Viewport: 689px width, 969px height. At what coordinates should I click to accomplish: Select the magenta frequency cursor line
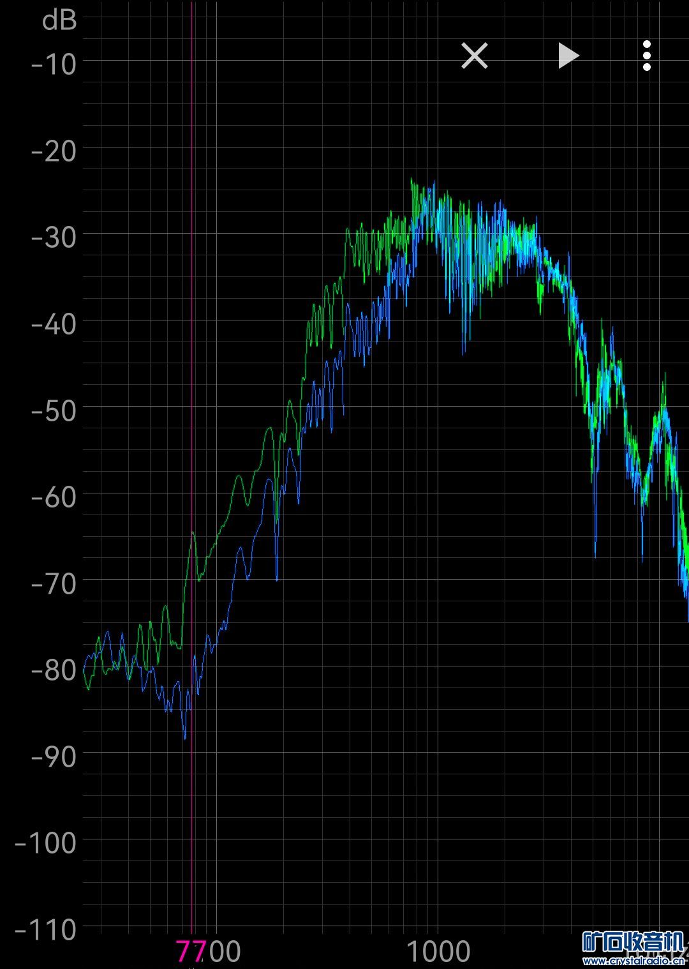click(x=192, y=470)
